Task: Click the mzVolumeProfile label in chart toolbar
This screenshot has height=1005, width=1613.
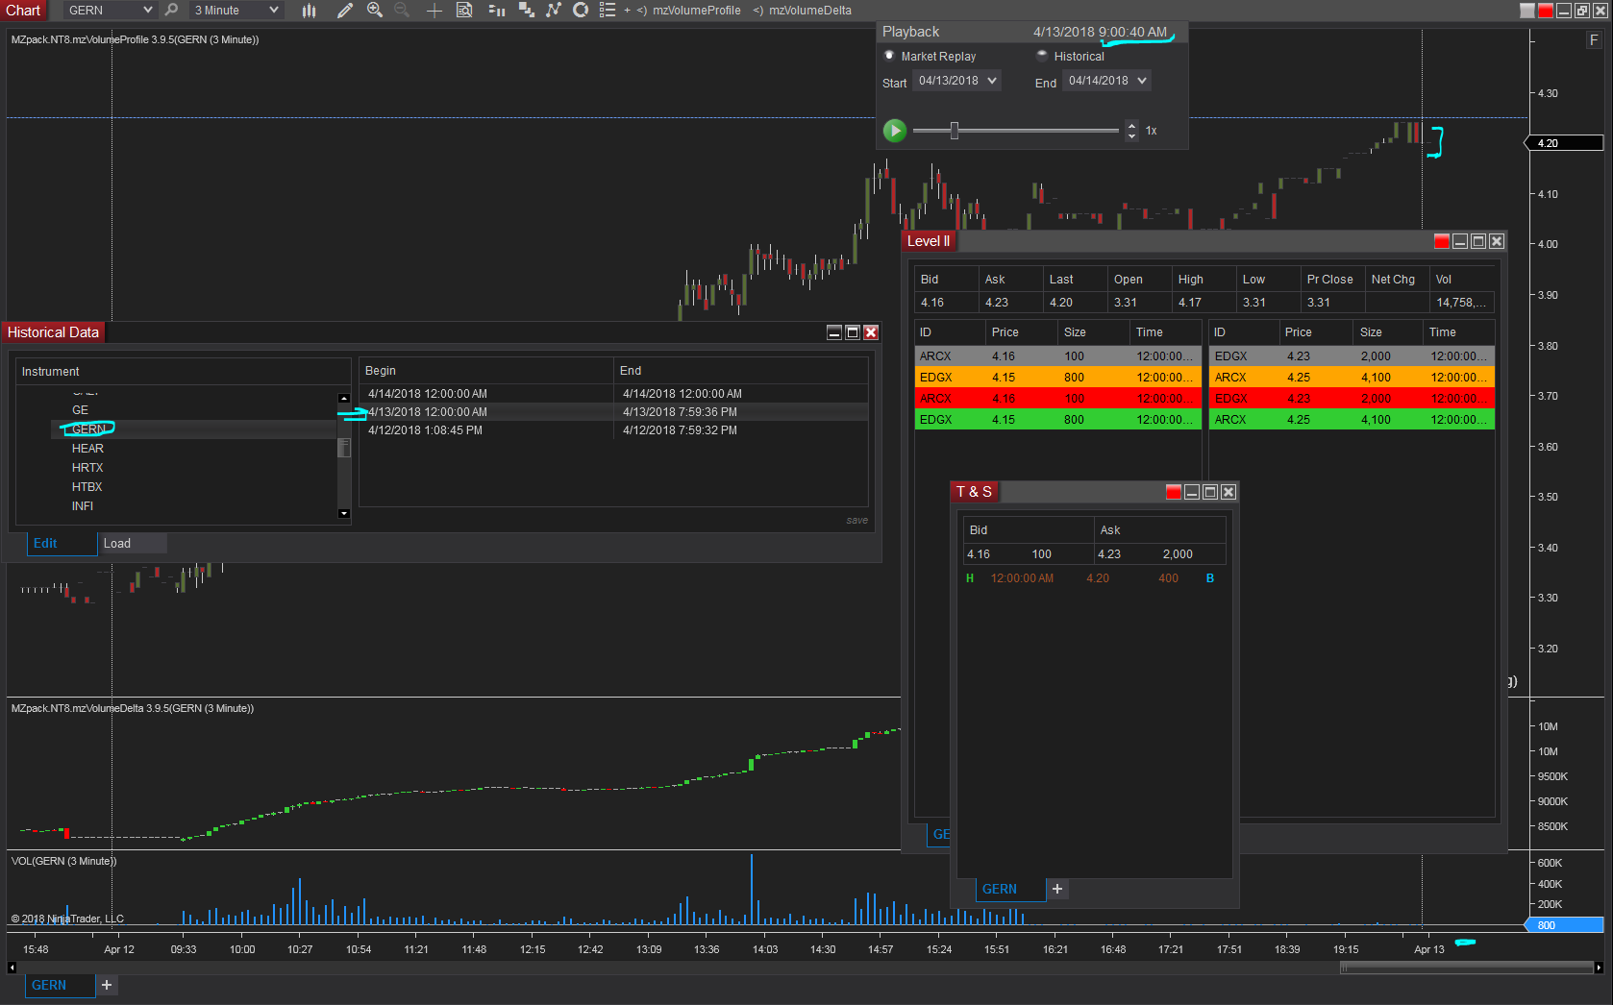Action: [x=696, y=11]
